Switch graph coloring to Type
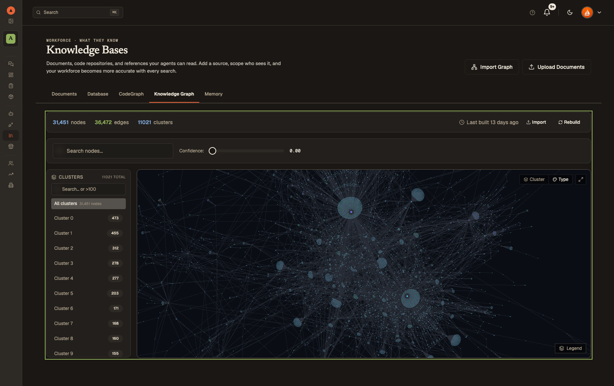The width and height of the screenshot is (614, 386). 561,179
